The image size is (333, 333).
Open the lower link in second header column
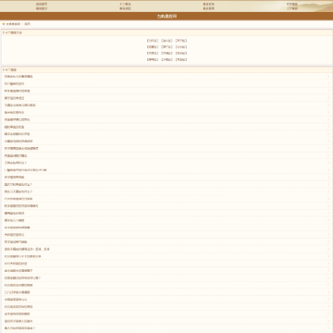125,8
